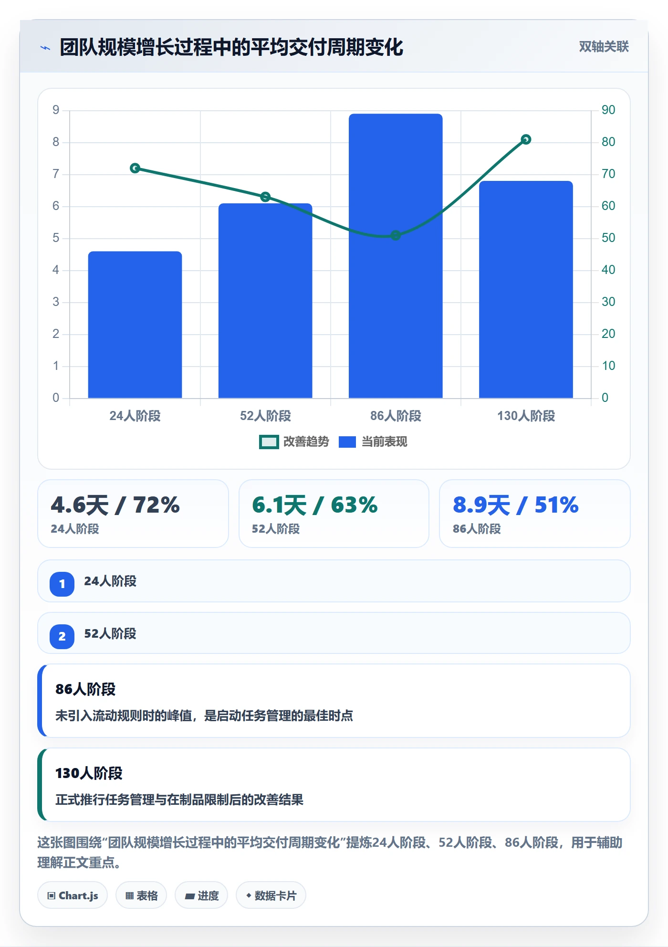Click the numbered badge 2 icon
Viewport: 668px width, 947px height.
tap(62, 636)
